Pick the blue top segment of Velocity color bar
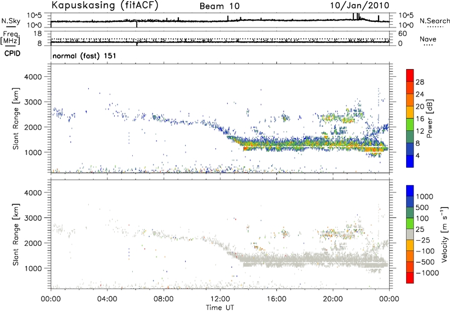 (410, 191)
